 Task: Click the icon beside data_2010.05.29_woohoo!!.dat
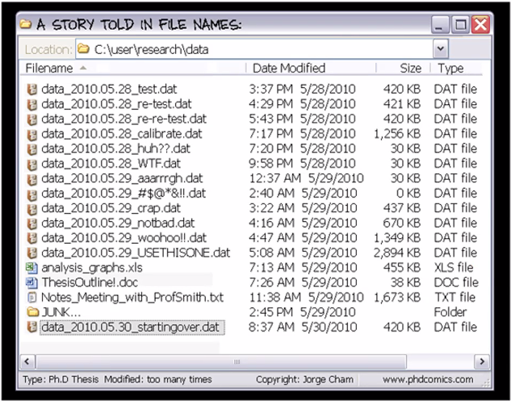[x=31, y=238]
